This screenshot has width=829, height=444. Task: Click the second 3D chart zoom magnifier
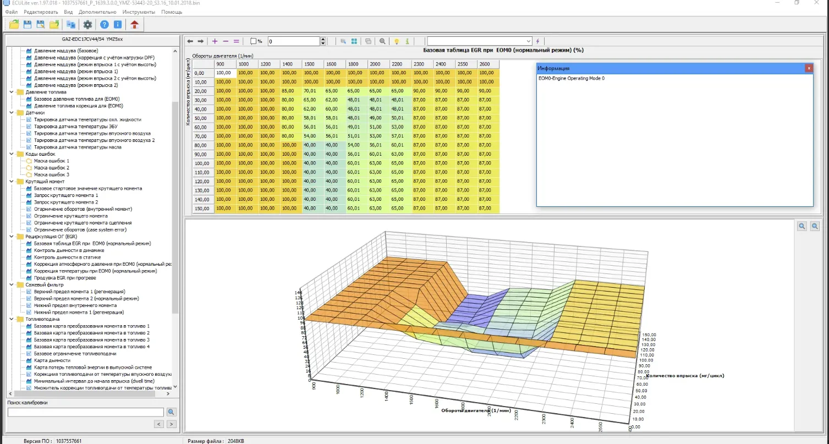(x=815, y=226)
